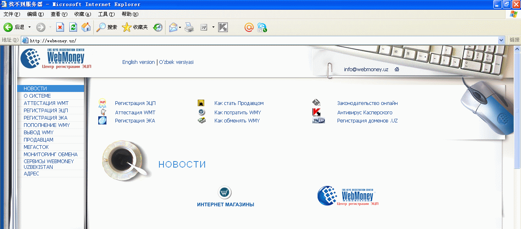Open Как стать Продавцом link
Screen dimensions: 521x229
pyautogui.click(x=239, y=103)
